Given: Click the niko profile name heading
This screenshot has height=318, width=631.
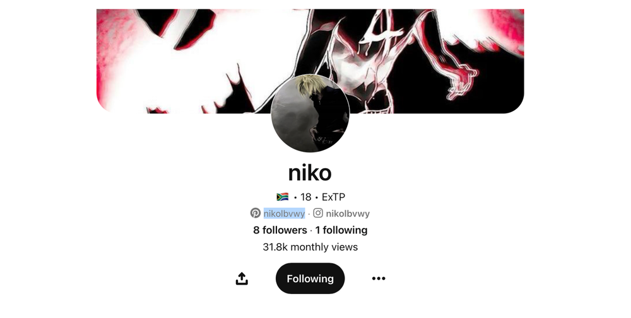Looking at the screenshot, I should coord(310,173).
